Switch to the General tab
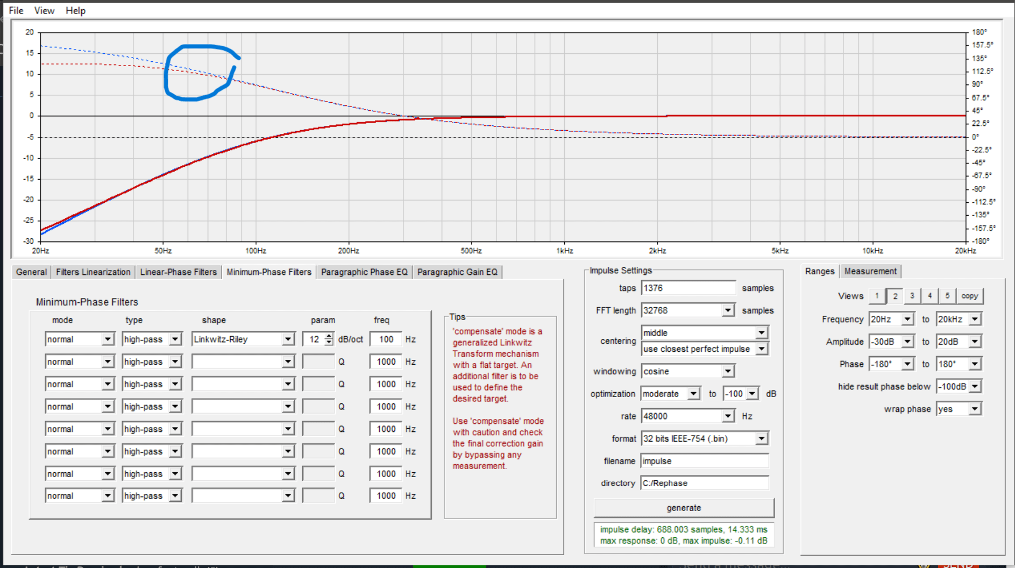 click(x=31, y=272)
